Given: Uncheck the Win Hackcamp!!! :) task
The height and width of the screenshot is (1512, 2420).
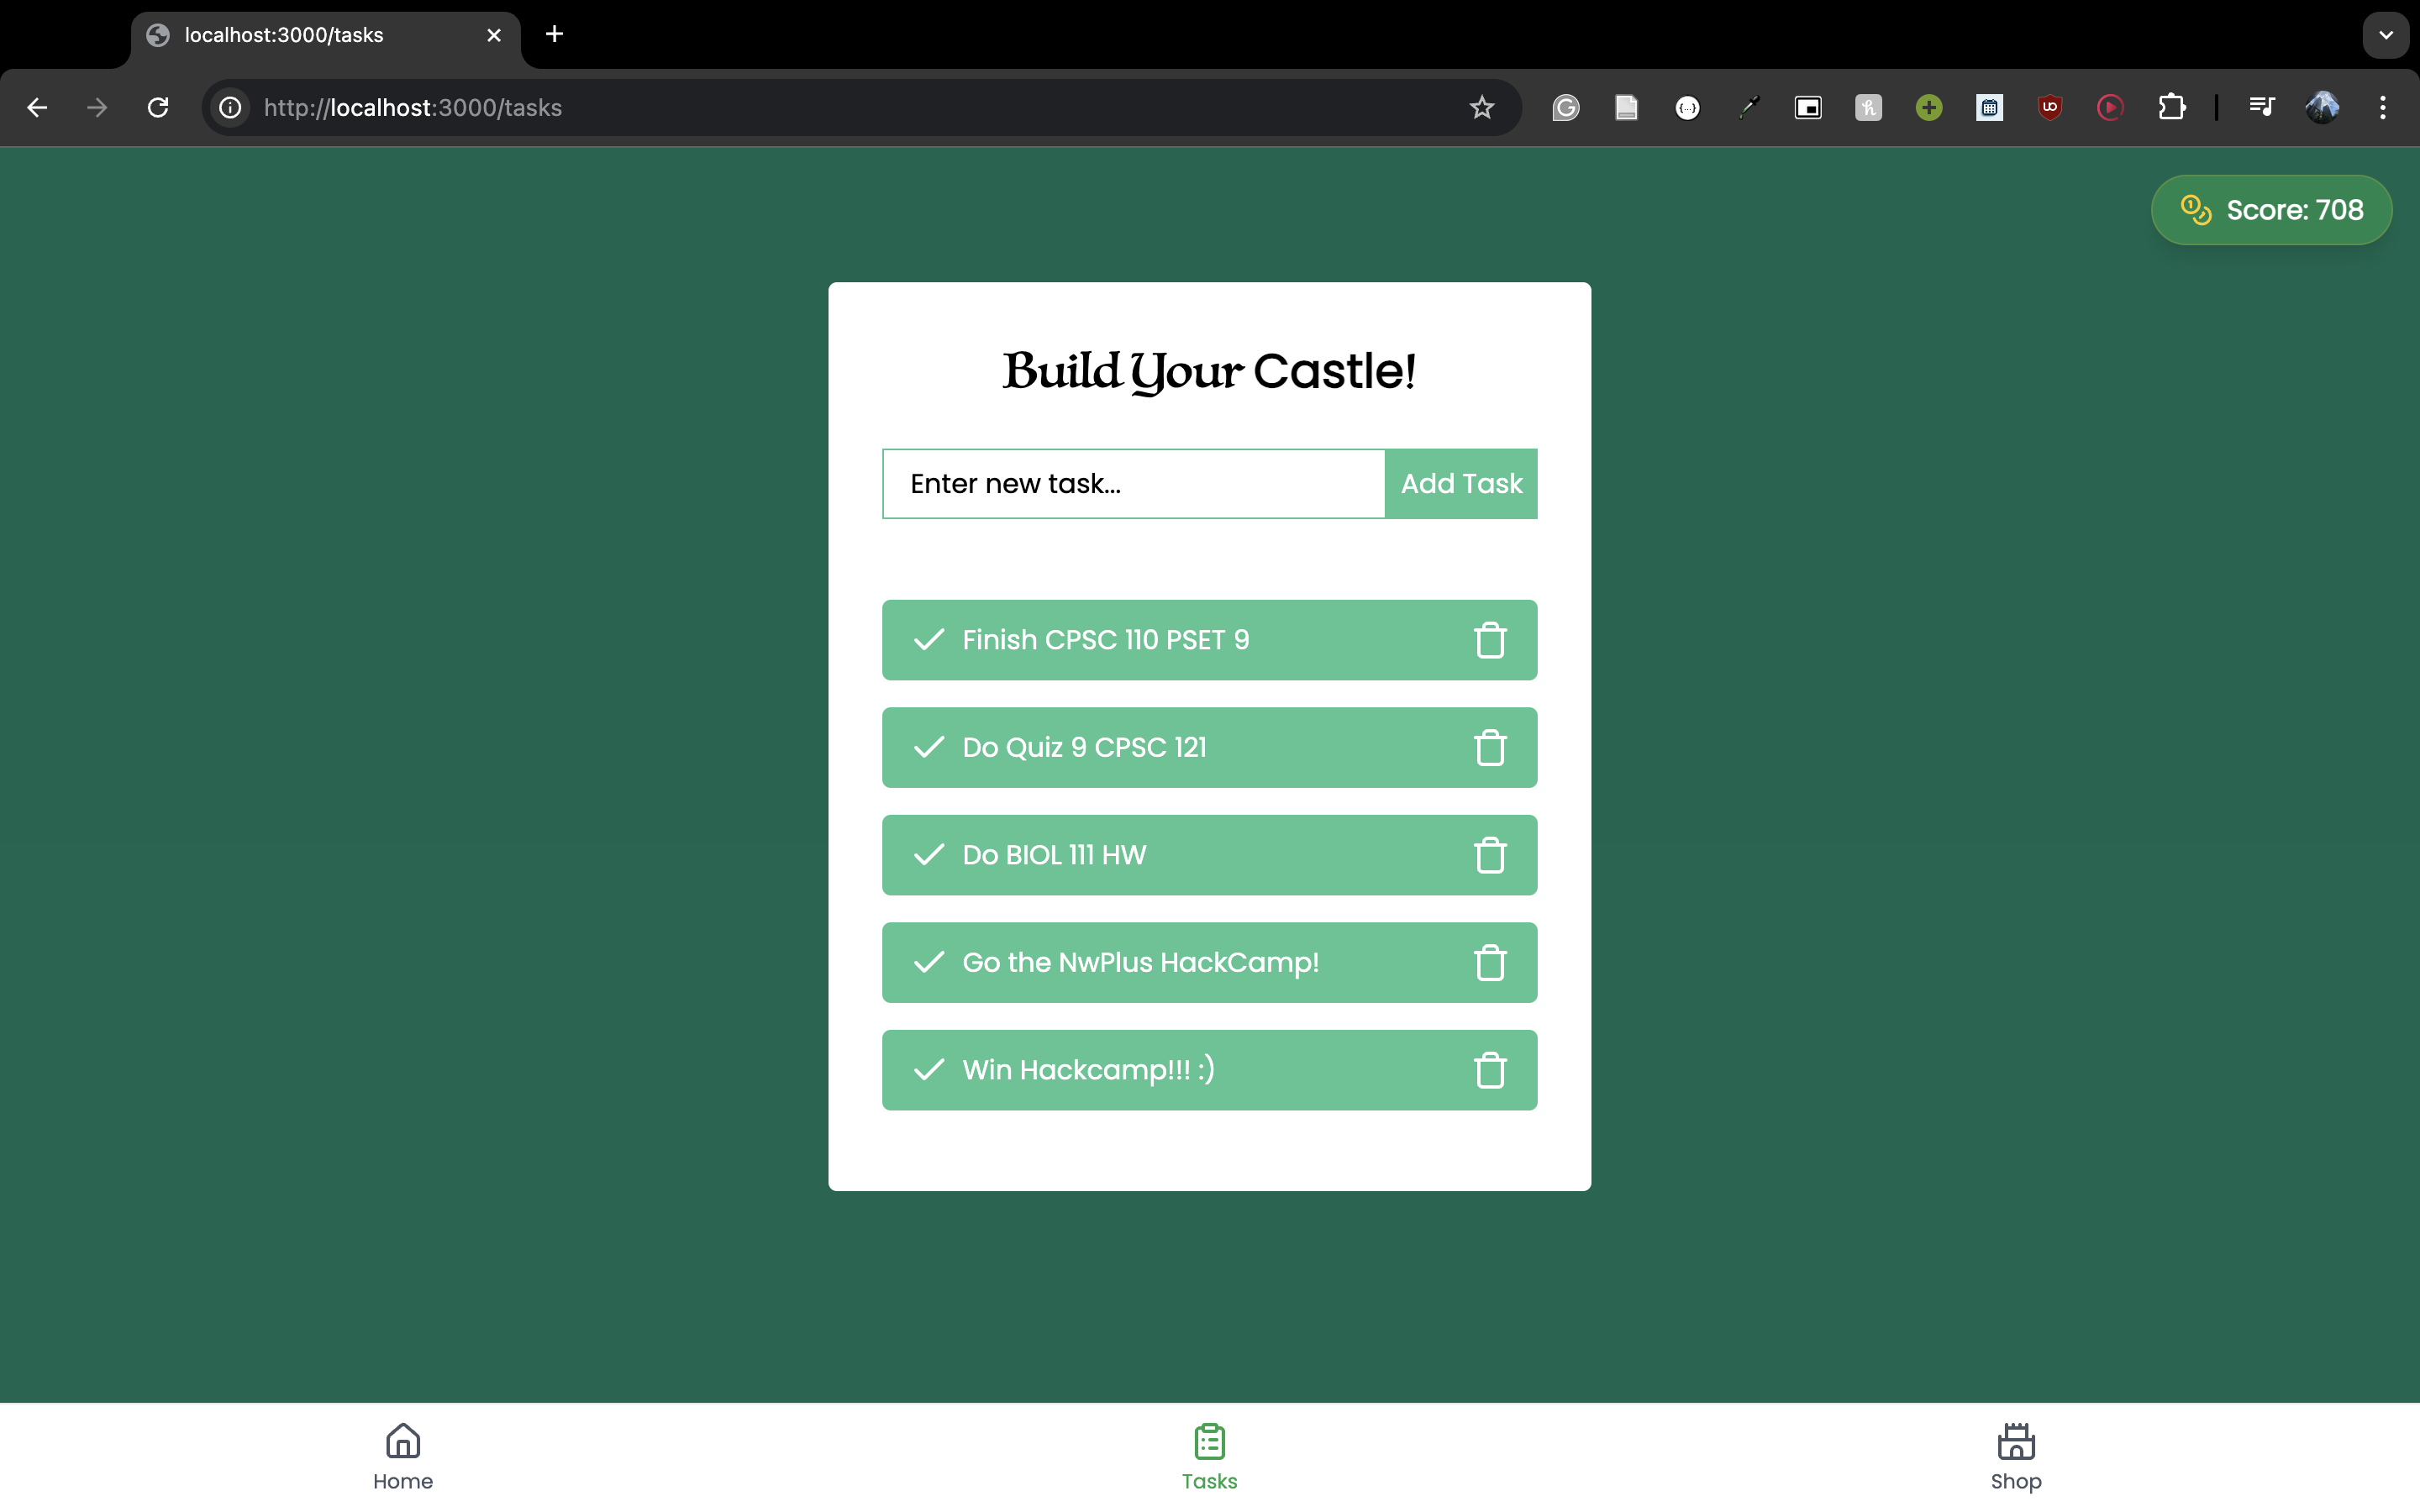Looking at the screenshot, I should coord(929,1070).
